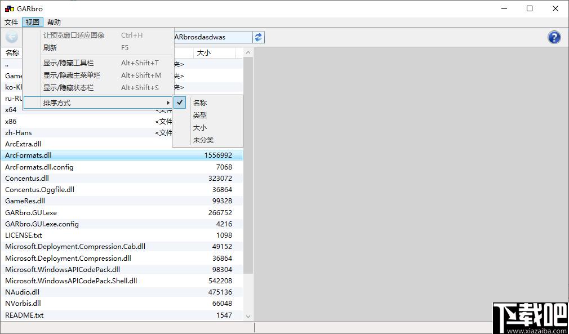Maximize the GARbro window
This screenshot has width=569, height=334.
[530, 8]
